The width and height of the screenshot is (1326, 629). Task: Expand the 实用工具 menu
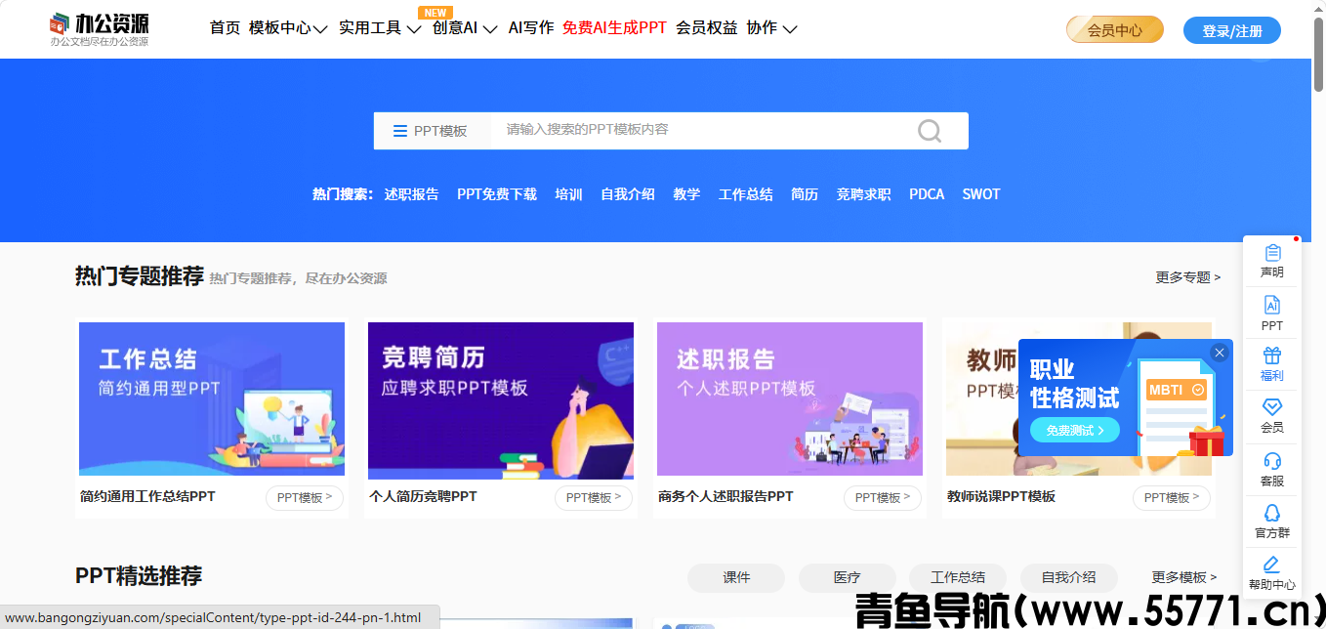pyautogui.click(x=379, y=28)
